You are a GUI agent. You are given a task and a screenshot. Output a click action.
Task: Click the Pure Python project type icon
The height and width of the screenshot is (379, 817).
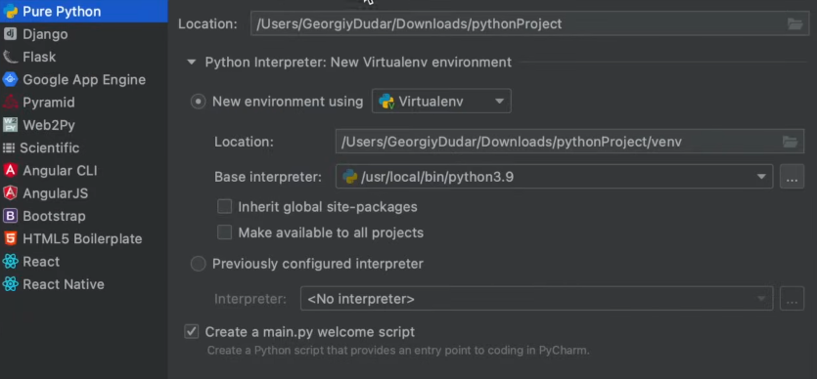10,11
